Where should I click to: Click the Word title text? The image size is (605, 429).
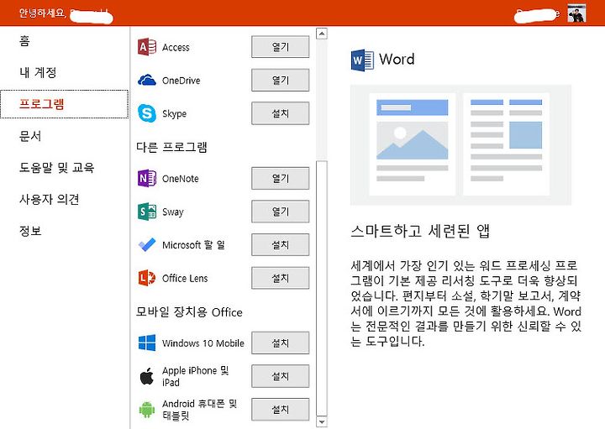pyautogui.click(x=397, y=59)
